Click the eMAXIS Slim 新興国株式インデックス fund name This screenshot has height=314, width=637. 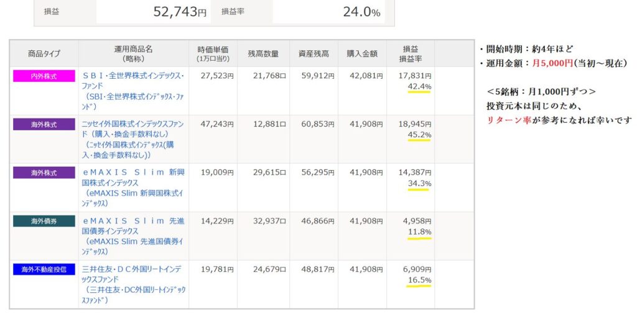tap(133, 173)
